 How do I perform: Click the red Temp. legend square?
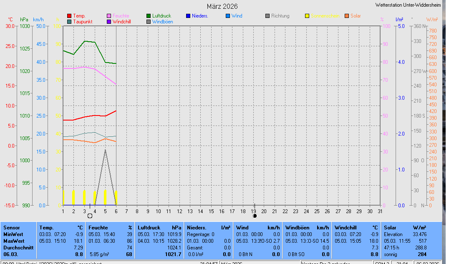[69, 16]
